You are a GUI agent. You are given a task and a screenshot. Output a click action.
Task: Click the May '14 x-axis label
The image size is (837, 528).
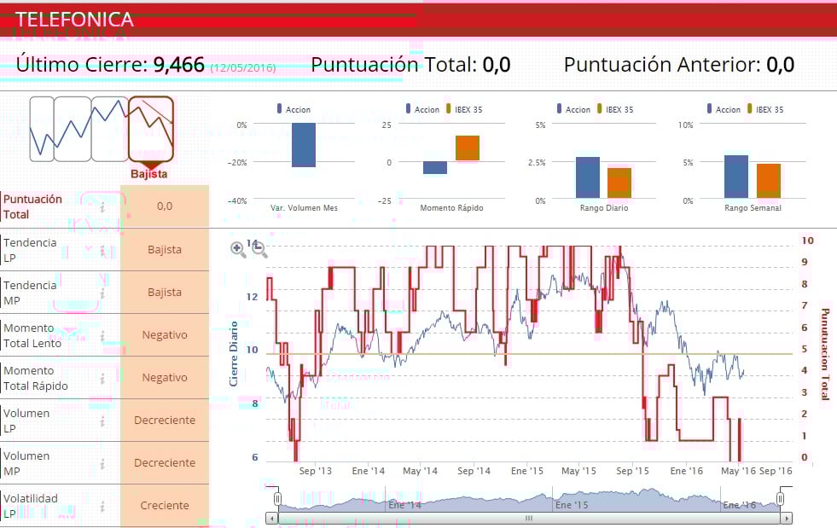coord(420,471)
